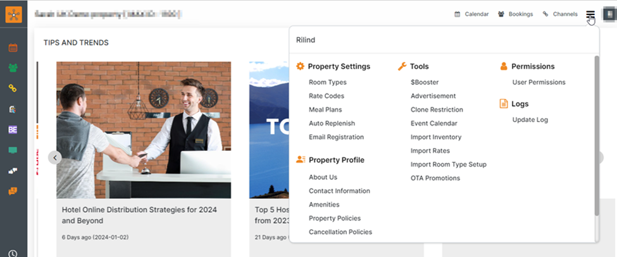Open the calendar icon in left sidebar

pyautogui.click(x=13, y=47)
